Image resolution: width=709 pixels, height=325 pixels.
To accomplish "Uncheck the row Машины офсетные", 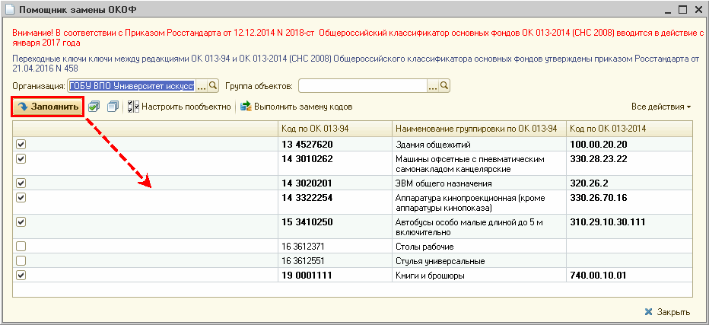I will (21, 159).
